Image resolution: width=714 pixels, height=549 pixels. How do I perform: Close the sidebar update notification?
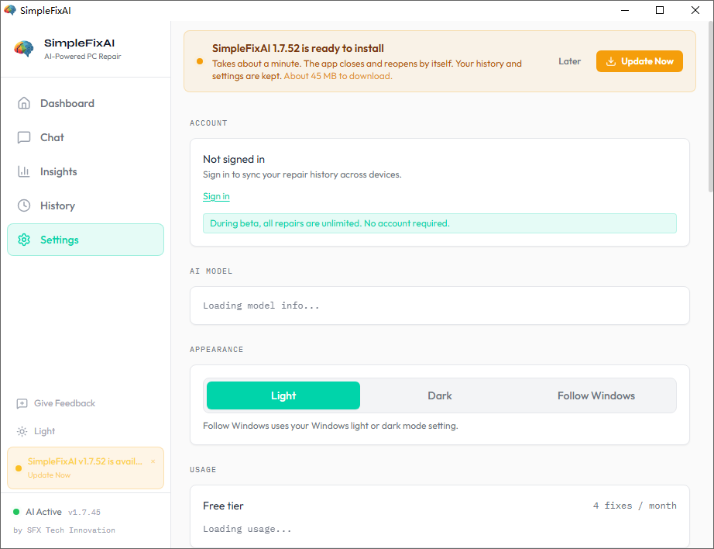(153, 461)
